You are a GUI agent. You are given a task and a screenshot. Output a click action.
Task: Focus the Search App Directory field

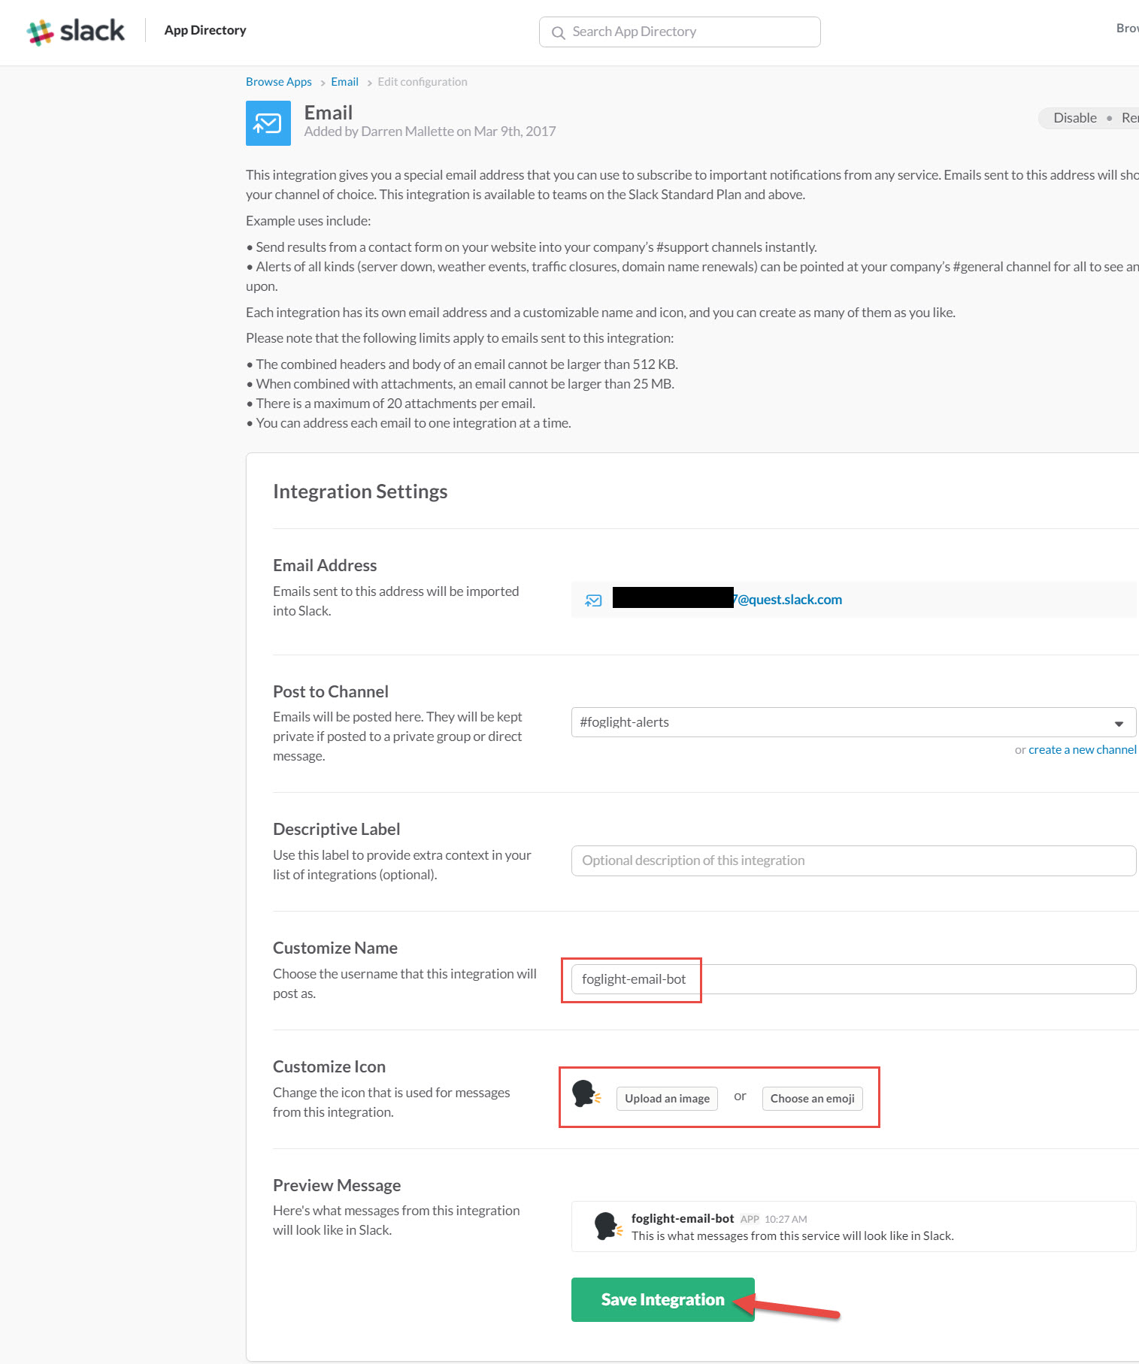tap(688, 32)
